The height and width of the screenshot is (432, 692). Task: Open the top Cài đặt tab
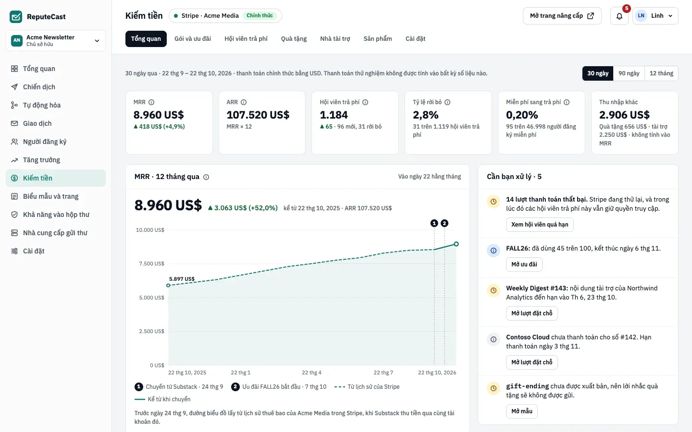[415, 39]
